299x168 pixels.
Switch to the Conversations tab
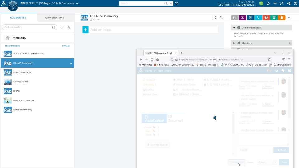[55, 18]
